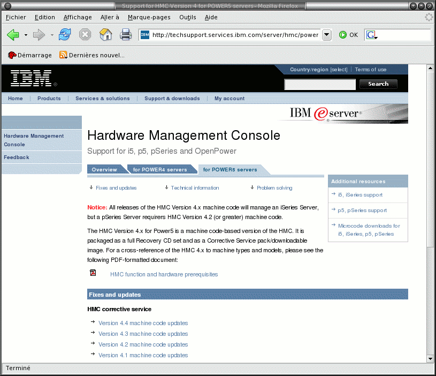Viewport: 436px width, 376px height.
Task: Click Hardware Management Console sidebar link
Action: (34, 140)
